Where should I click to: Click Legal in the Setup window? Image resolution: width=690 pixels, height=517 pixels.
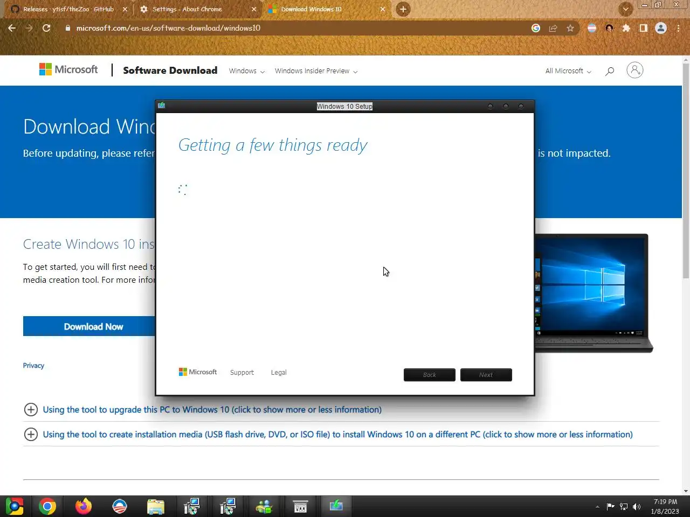pyautogui.click(x=279, y=373)
